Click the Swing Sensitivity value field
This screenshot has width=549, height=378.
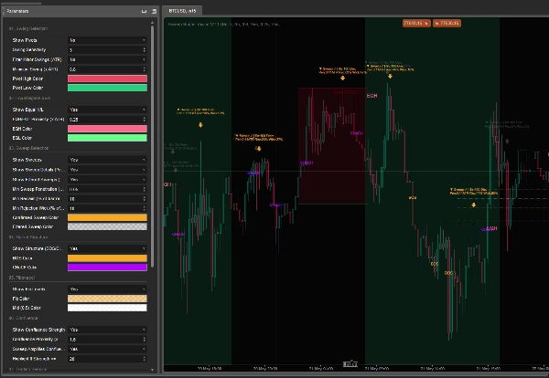[x=107, y=50]
